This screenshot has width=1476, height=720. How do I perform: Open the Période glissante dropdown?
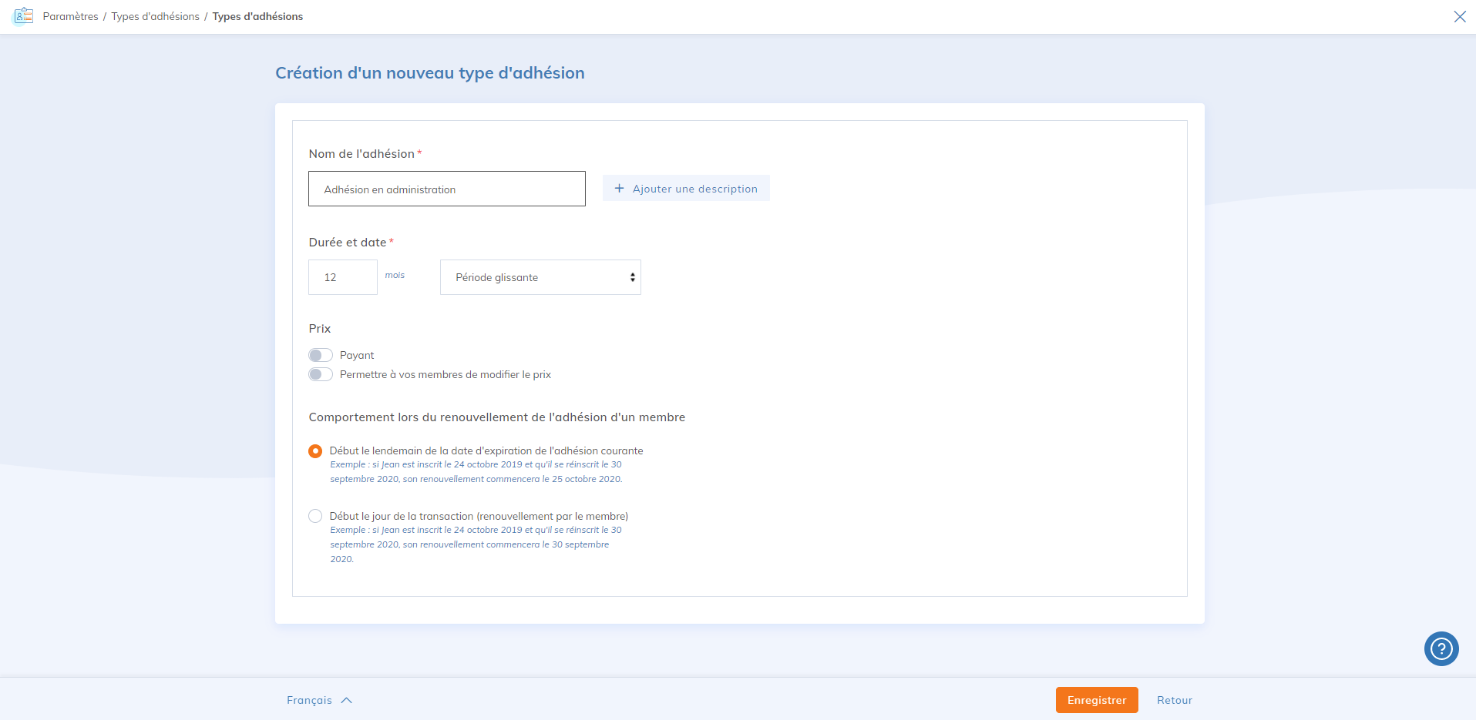click(540, 277)
